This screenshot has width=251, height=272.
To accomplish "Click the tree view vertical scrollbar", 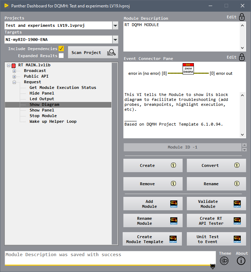I will [115, 153].
